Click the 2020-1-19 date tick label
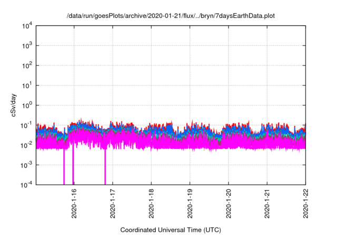Image resolution: width=337 pixels, height=235 pixels. [x=190, y=204]
